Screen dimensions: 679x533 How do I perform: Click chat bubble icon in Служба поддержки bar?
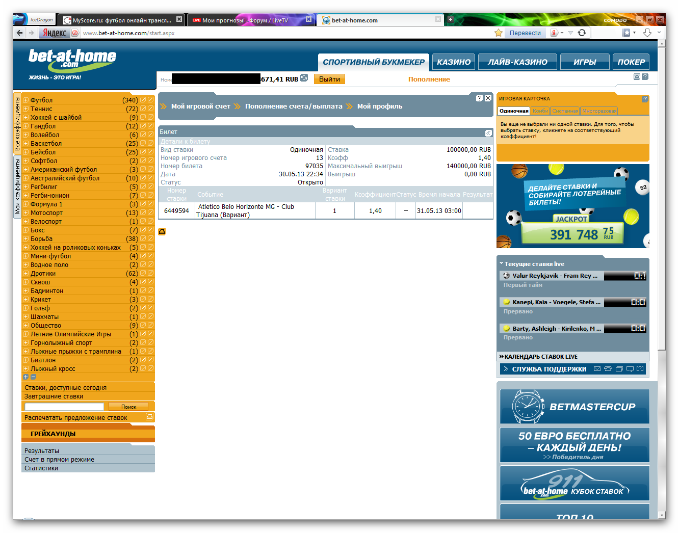[x=630, y=369]
